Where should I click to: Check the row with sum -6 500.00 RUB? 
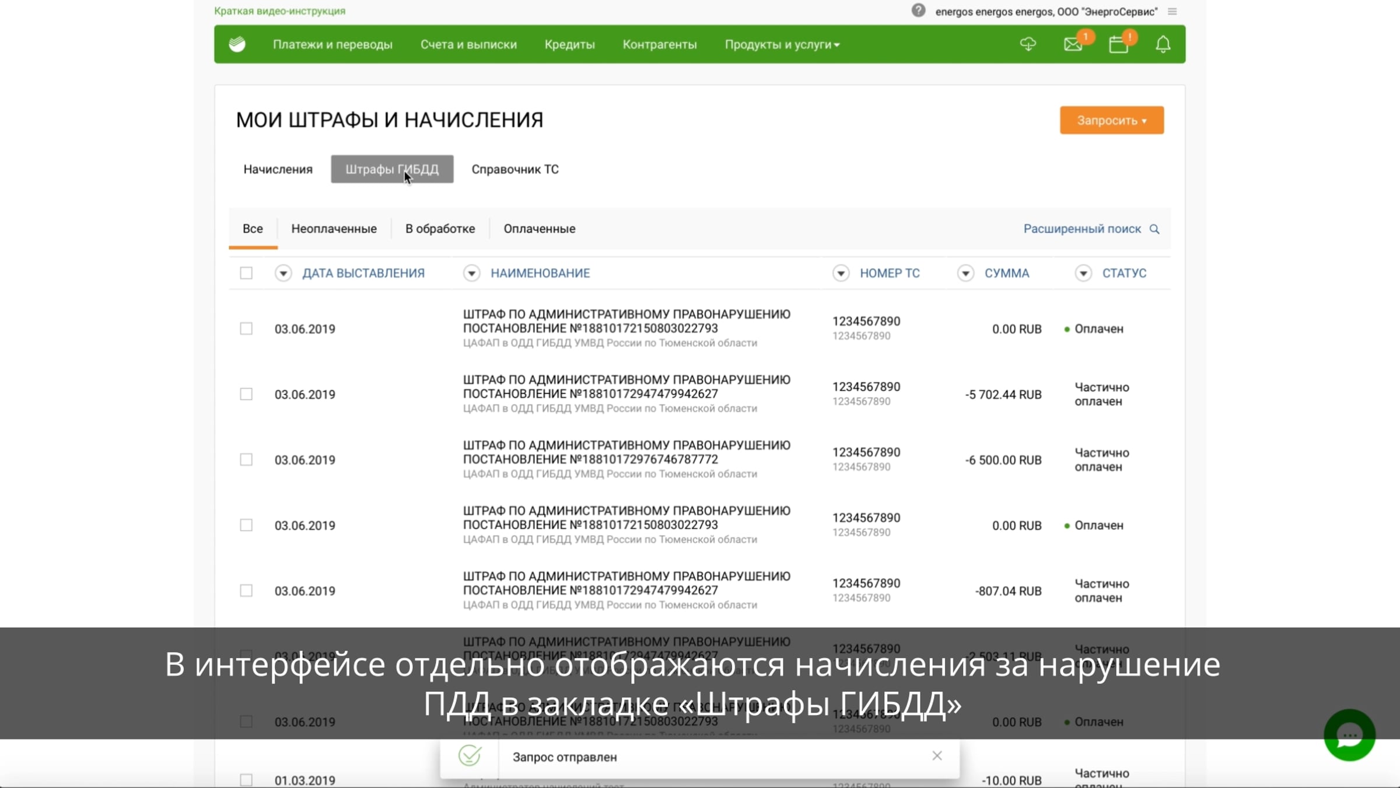[246, 459]
